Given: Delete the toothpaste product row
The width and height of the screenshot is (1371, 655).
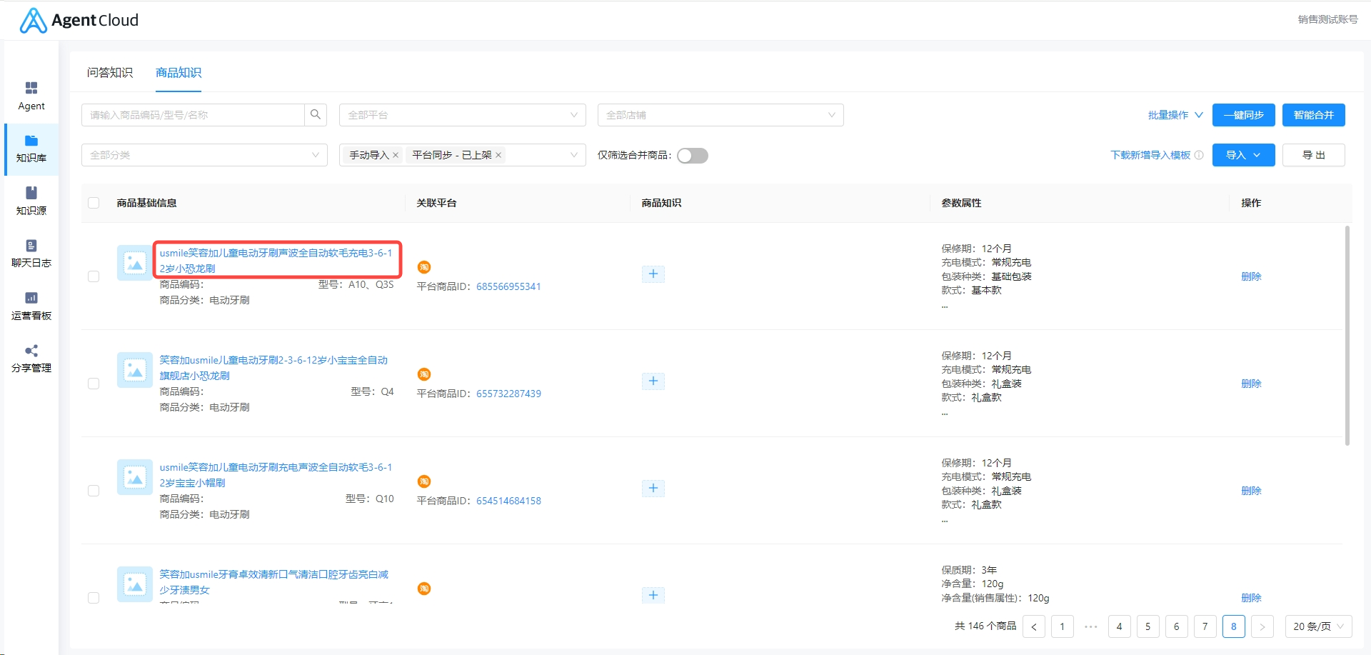Looking at the screenshot, I should click(x=1251, y=598).
